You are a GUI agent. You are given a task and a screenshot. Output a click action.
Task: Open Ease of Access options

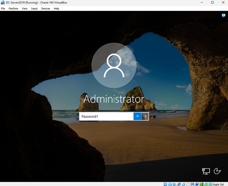[217, 171]
